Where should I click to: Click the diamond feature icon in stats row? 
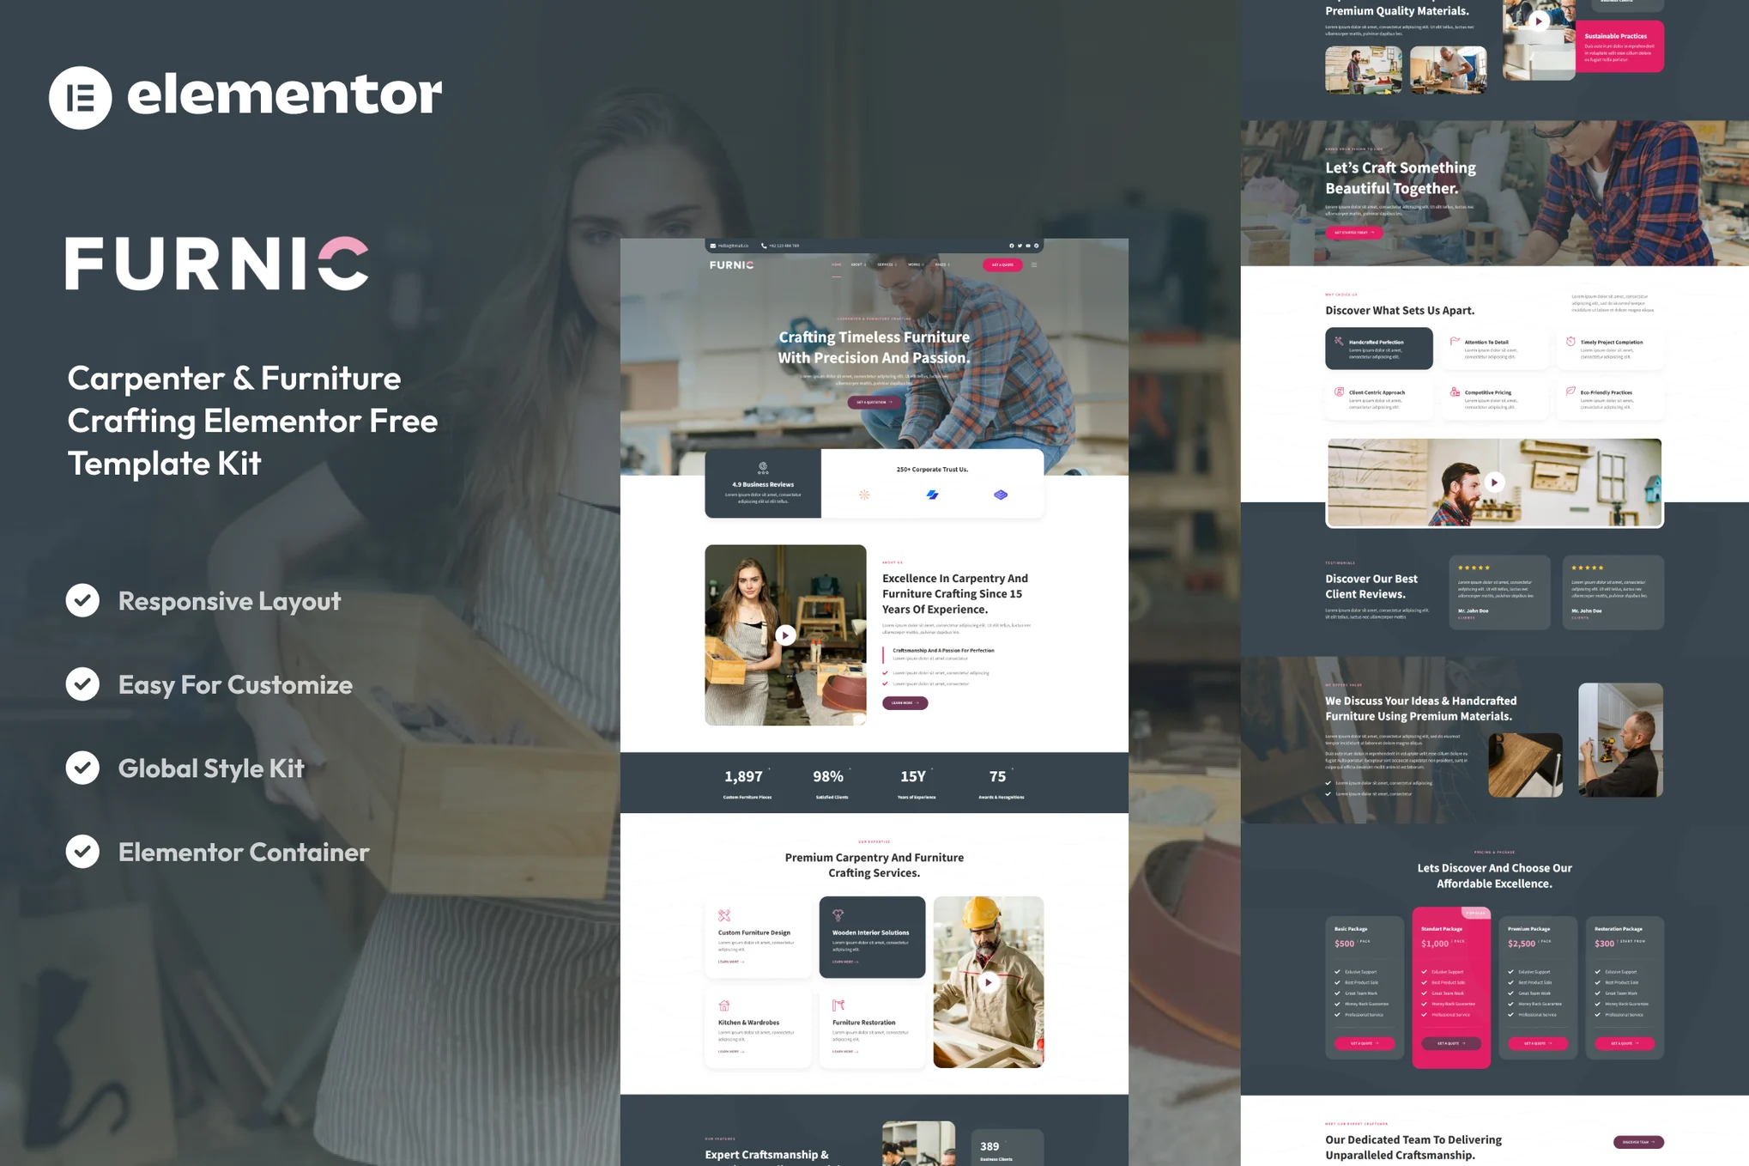(1000, 497)
